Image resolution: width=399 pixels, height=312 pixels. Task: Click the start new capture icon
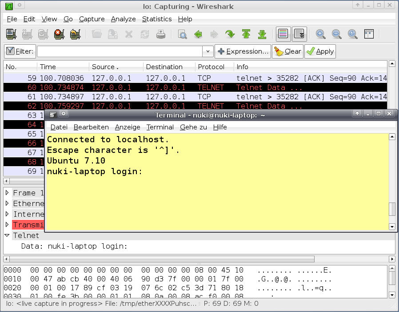click(44, 34)
